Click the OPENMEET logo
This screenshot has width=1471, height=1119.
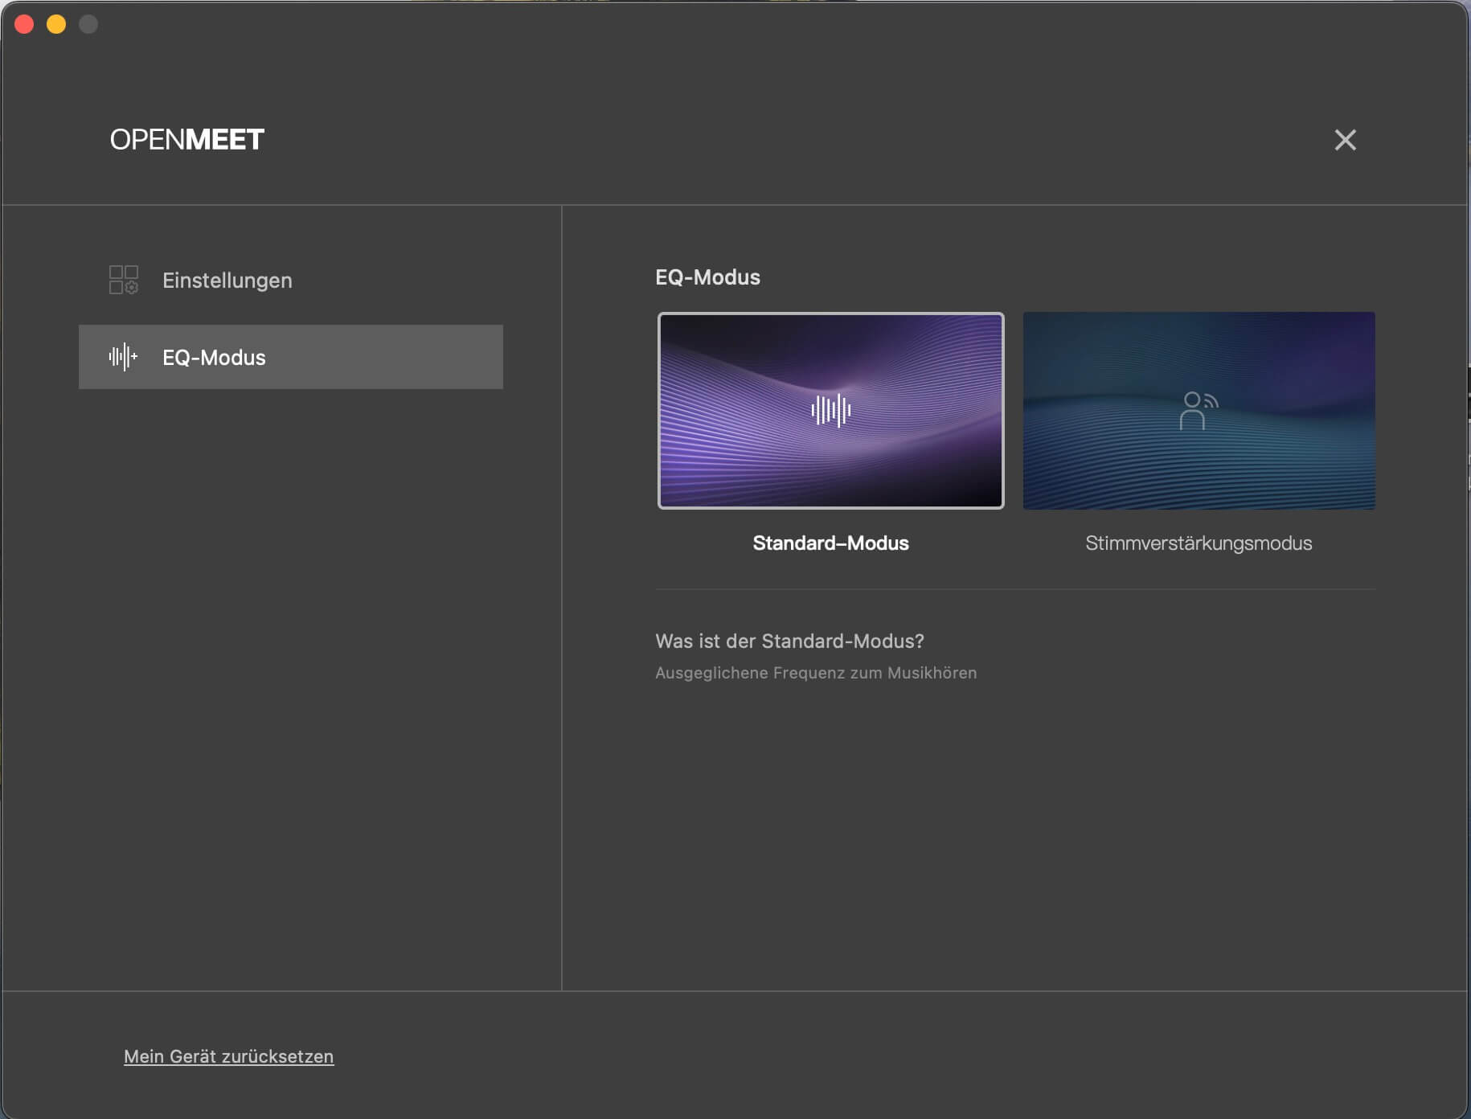(186, 140)
